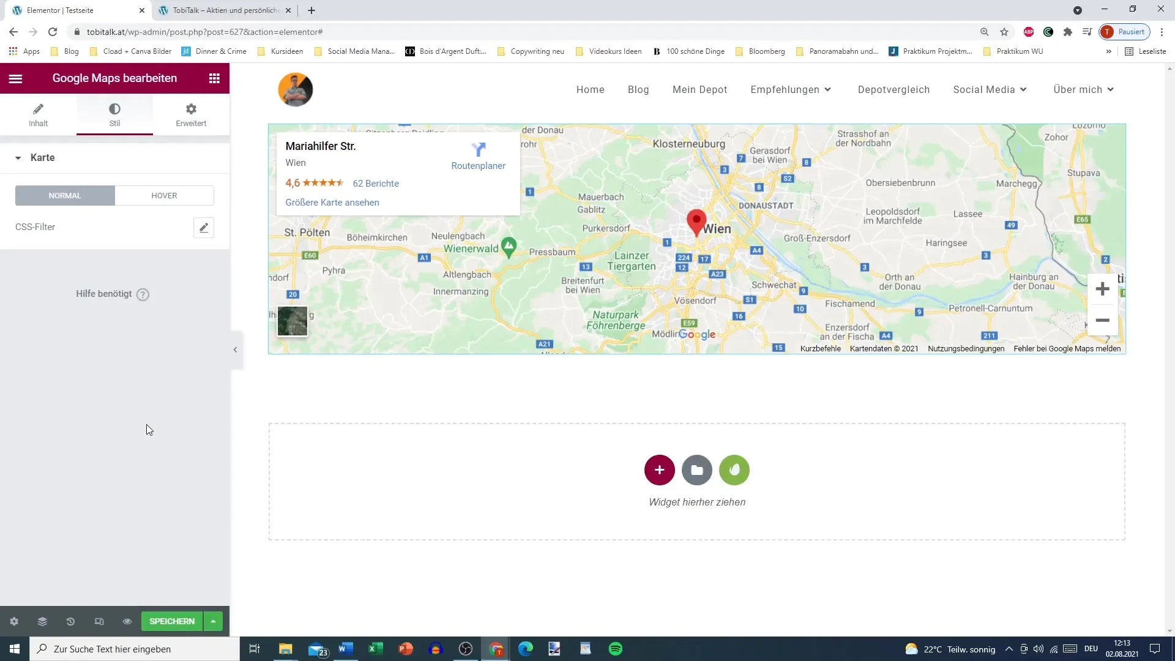Switch to the Stil tab

pos(114,114)
